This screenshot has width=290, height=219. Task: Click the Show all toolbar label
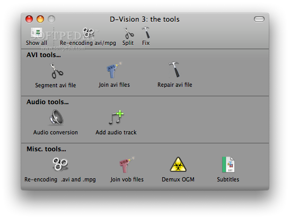pos(37,43)
